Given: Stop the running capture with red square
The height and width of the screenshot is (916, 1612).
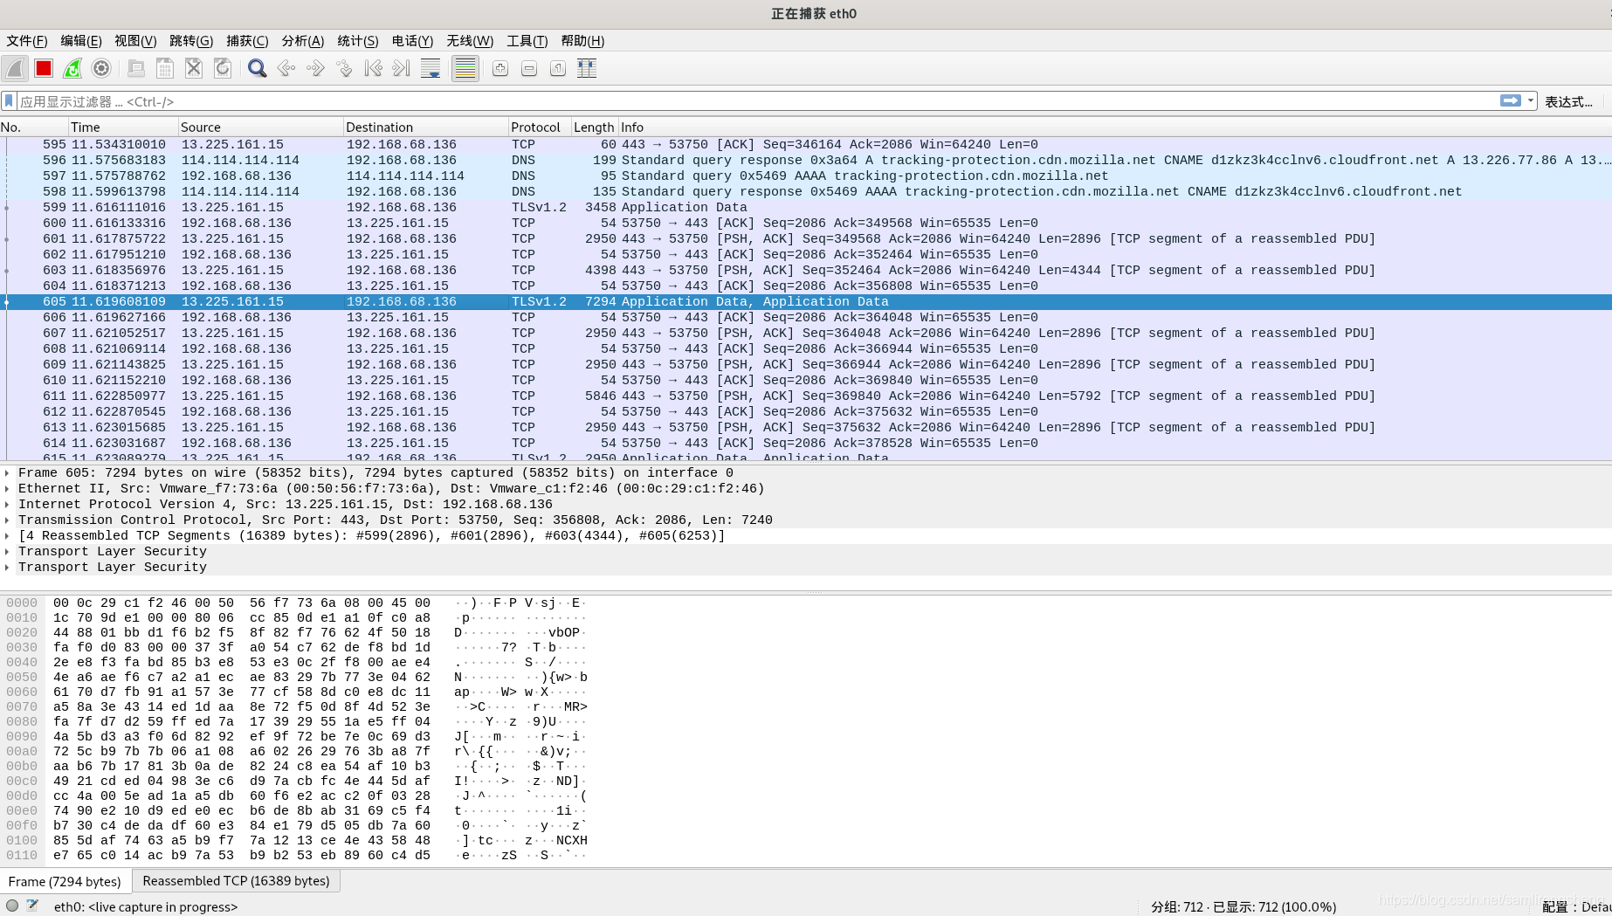Looking at the screenshot, I should pyautogui.click(x=44, y=68).
